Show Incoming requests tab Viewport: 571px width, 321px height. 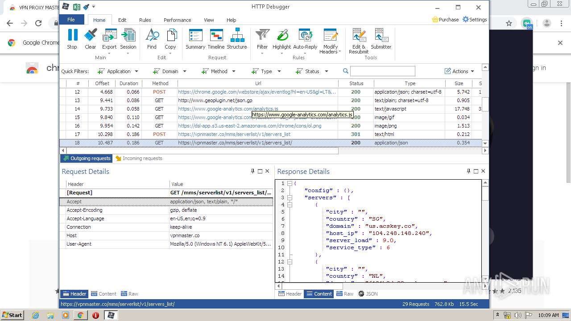[139, 158]
